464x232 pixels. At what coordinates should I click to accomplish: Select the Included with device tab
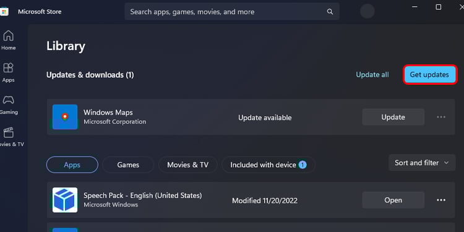pos(269,165)
